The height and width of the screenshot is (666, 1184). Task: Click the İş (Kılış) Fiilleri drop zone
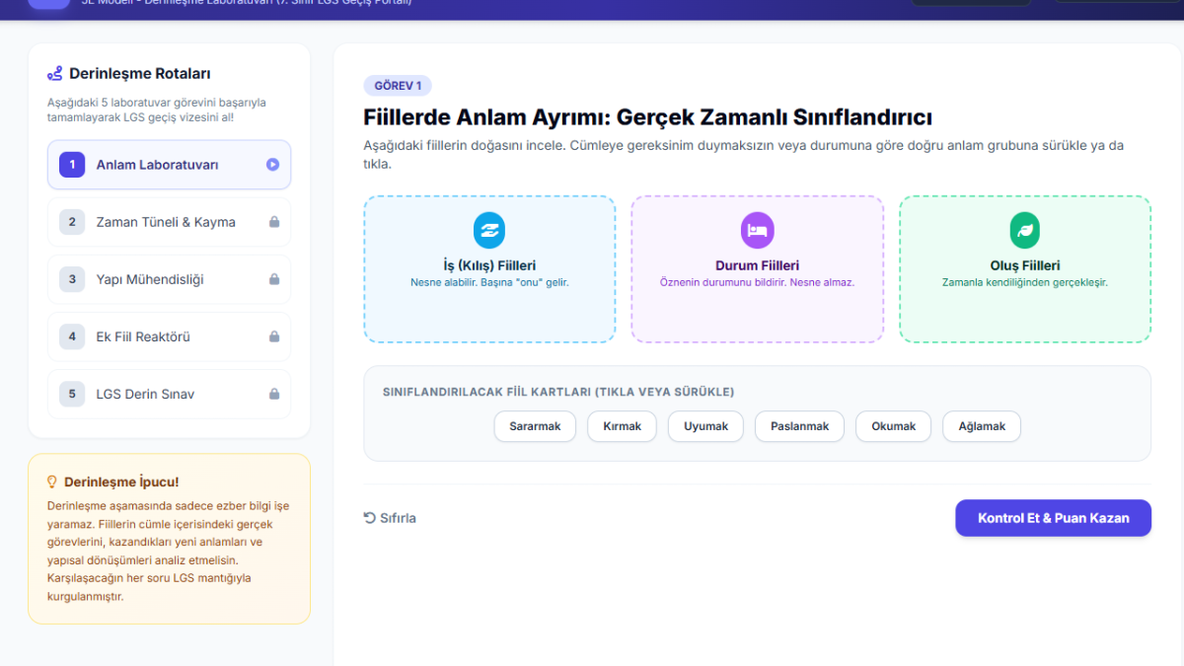pos(489,269)
